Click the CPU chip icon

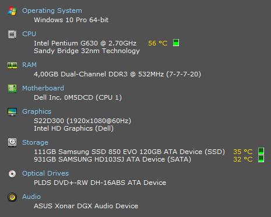[12, 34]
